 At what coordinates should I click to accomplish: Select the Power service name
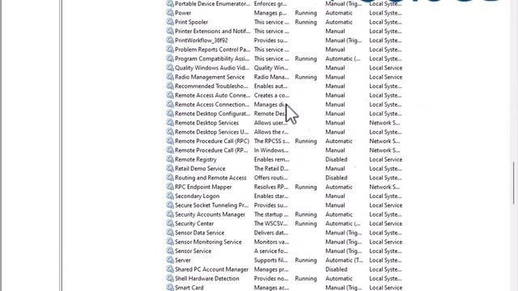coord(183,13)
